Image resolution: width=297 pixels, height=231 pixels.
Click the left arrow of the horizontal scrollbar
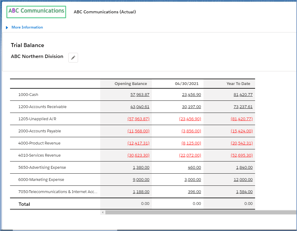103,212
